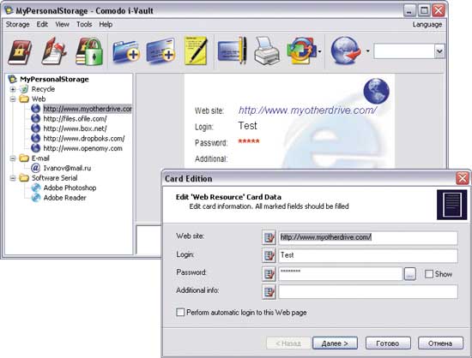Click the synchronize arrows toolbar icon
Image resolution: width=472 pixels, height=358 pixels.
301,51
